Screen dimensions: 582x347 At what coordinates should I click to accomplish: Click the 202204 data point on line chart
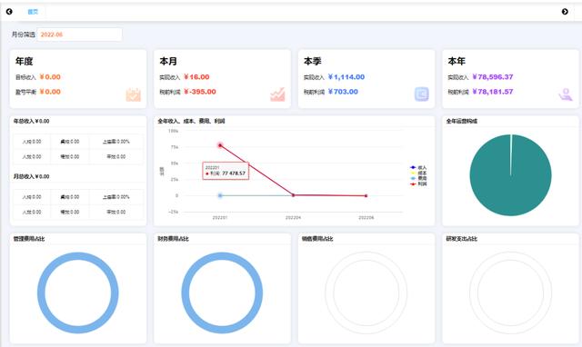coord(293,195)
